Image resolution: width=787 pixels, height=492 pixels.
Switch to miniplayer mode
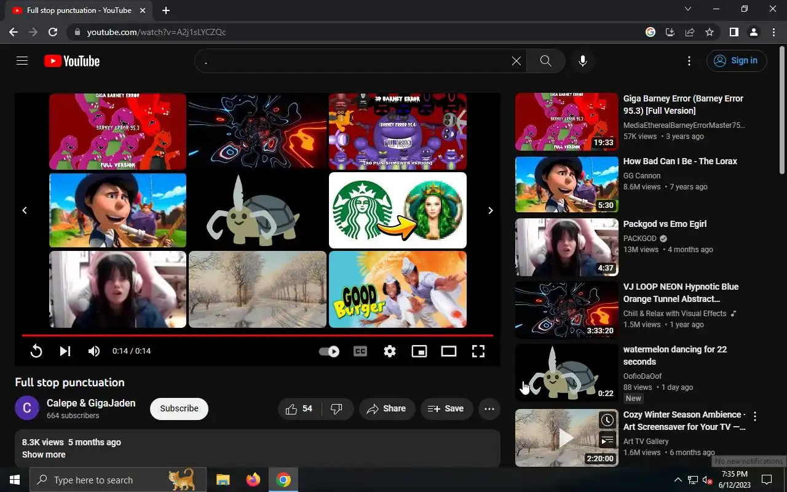pos(419,351)
